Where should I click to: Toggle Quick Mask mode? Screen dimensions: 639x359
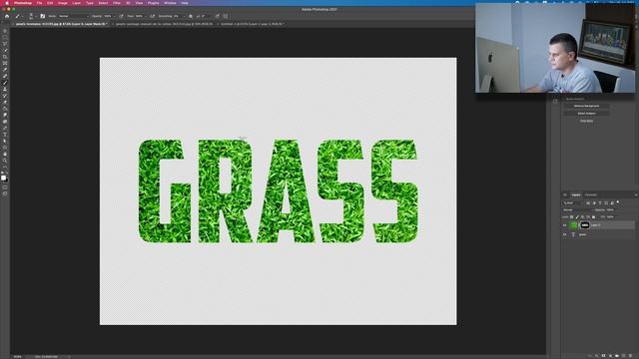click(x=5, y=188)
